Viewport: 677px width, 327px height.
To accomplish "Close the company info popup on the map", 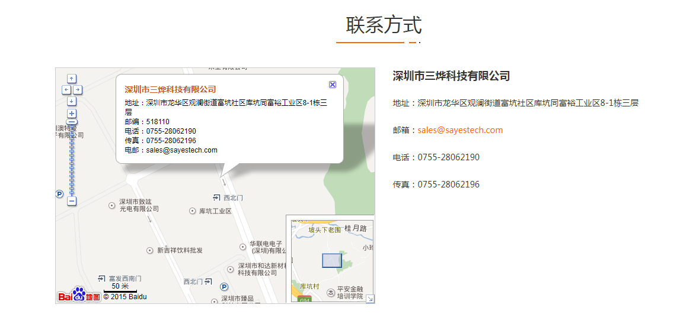I will (x=333, y=85).
